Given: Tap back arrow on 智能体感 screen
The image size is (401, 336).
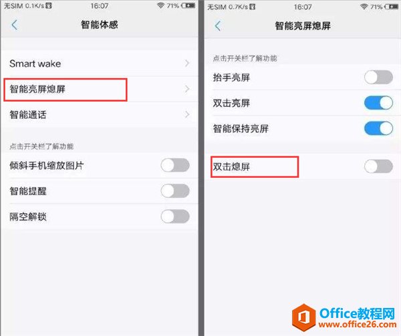Looking at the screenshot, I should 14,25.
